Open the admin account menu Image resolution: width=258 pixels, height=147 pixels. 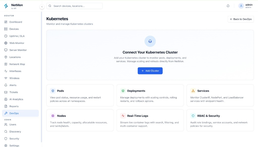[x=246, y=6]
